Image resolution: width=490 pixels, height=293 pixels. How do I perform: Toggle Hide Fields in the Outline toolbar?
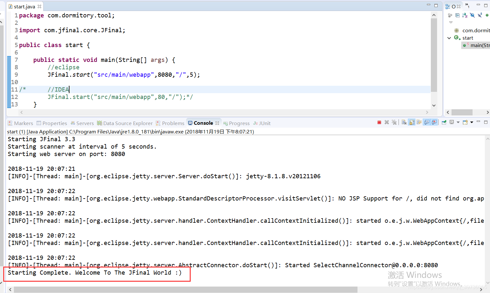coord(472,15)
